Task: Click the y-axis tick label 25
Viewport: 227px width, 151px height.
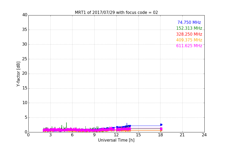Action: click(x=25, y=59)
